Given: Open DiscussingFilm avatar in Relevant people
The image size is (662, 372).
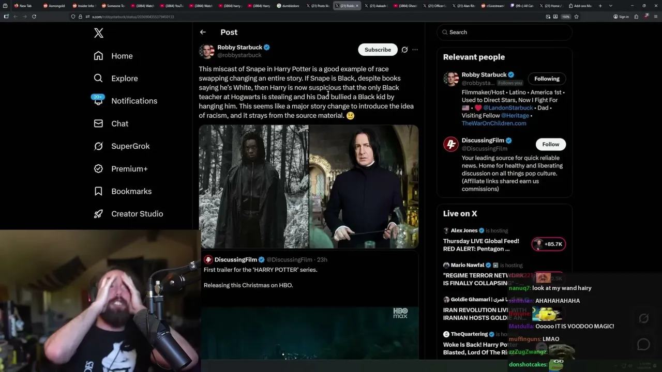Looking at the screenshot, I should coord(451,144).
